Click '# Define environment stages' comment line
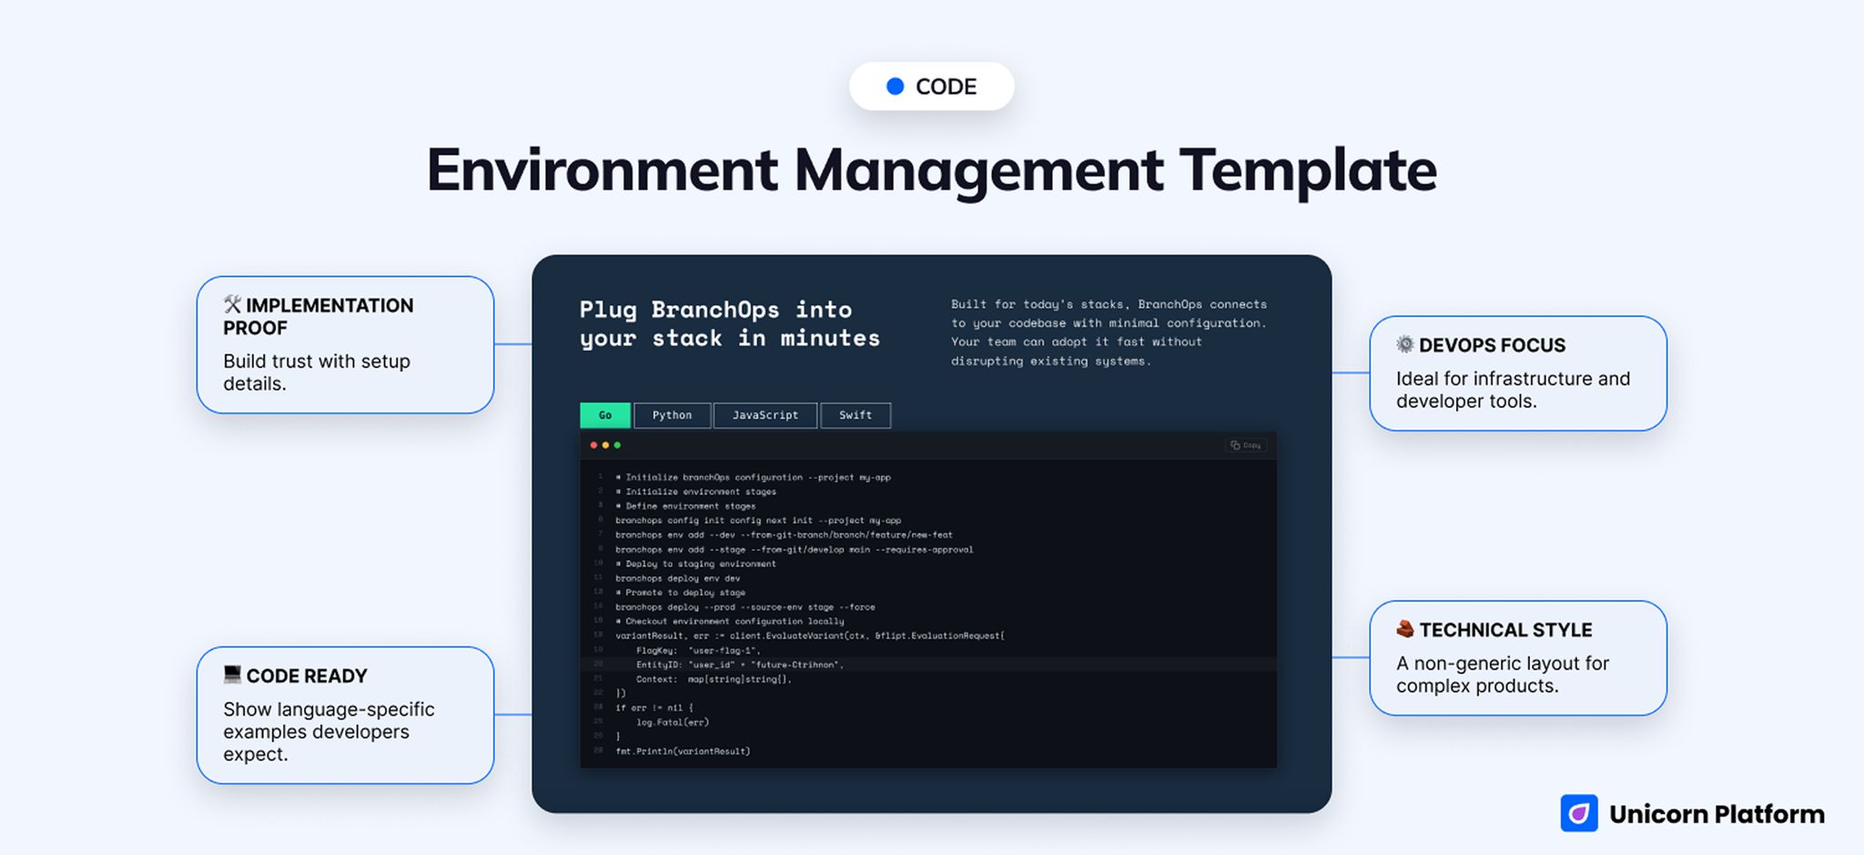The width and height of the screenshot is (1864, 855). (685, 506)
